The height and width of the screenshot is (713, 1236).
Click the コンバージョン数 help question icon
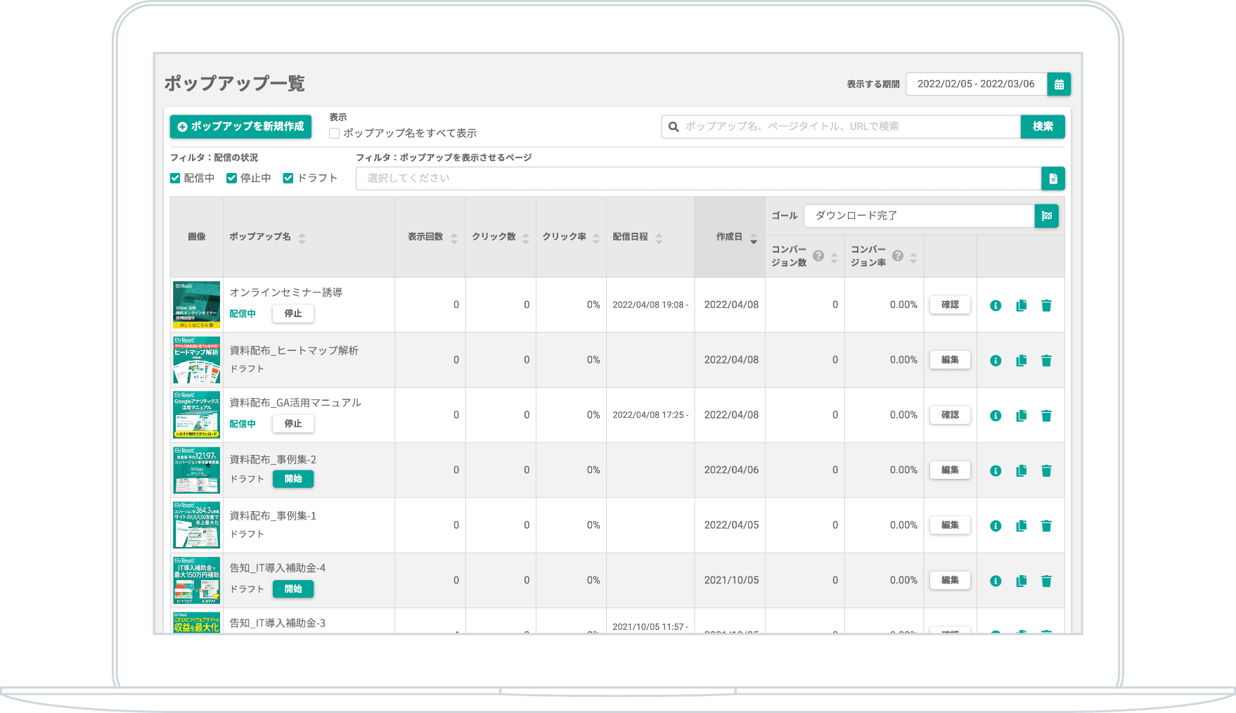pos(818,256)
